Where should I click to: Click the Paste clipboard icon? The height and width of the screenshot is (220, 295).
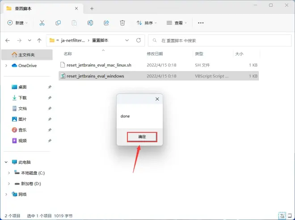coord(74,23)
